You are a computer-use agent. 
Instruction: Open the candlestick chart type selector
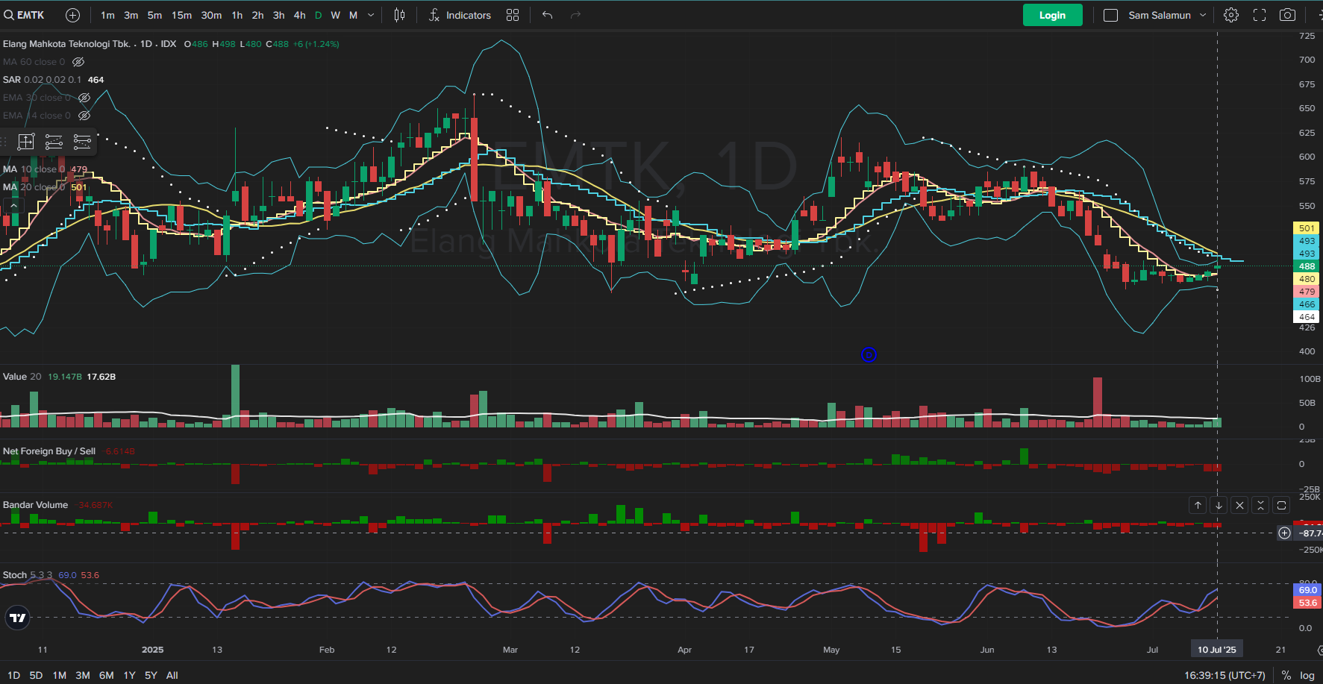[399, 15]
